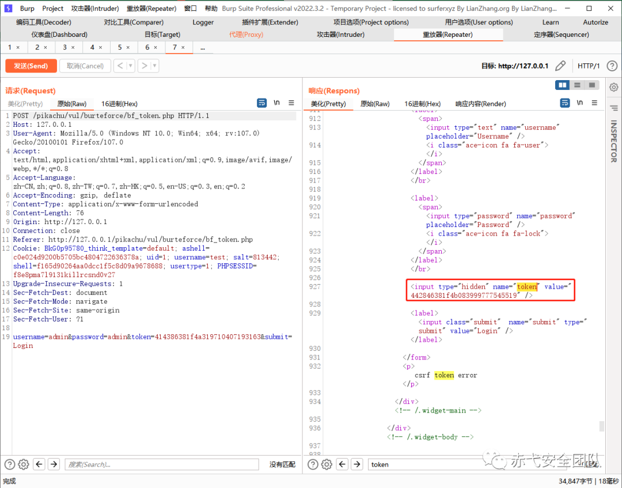Open the 帮助 menu
The height and width of the screenshot is (488, 622).
(211, 8)
